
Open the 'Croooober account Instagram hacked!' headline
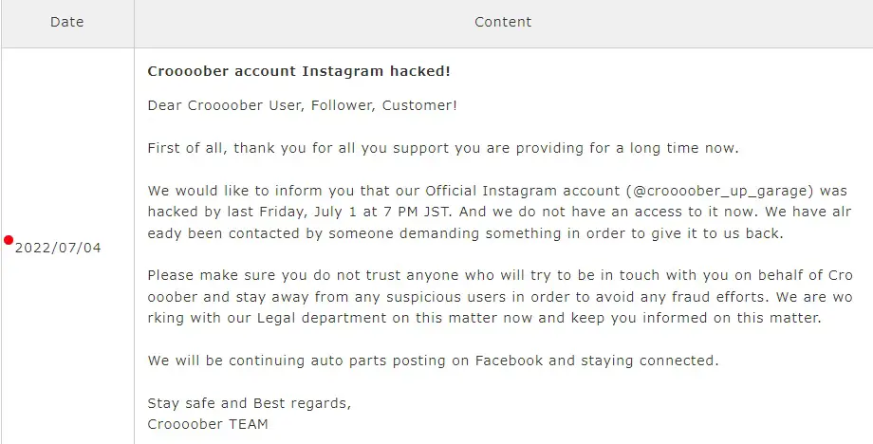point(299,71)
